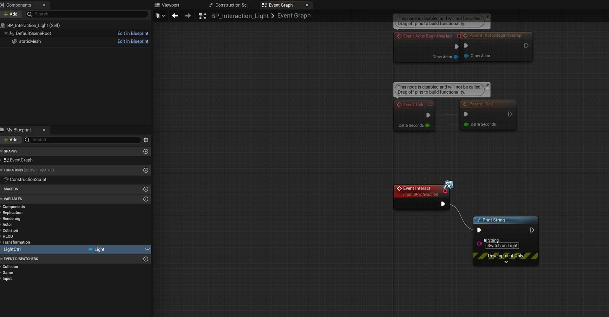Click Parent: ActorBeginOverlap node title
This screenshot has width=609, height=317.
point(495,35)
